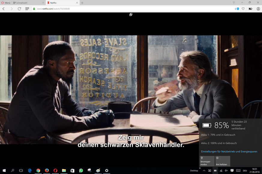Viewport: 262px width, 174px height.
Task: Switch to Firefox in taskbar
Action: tap(47, 170)
